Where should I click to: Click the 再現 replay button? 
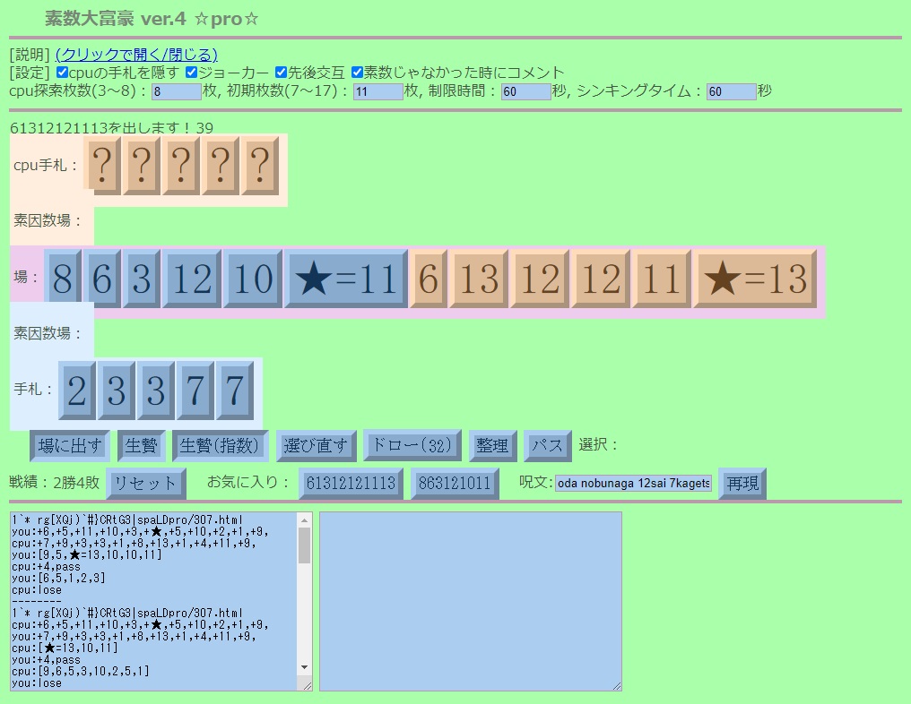coord(742,484)
